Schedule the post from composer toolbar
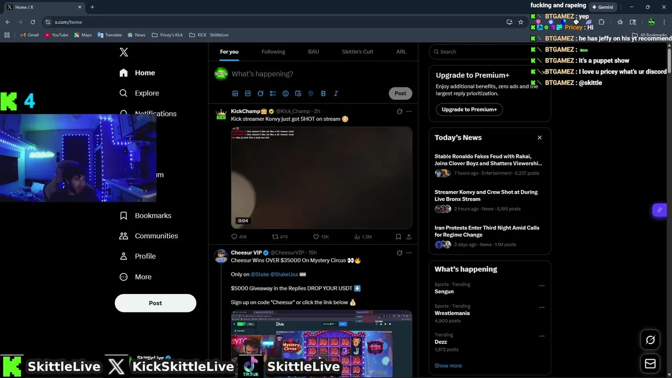The image size is (672, 378). click(298, 93)
